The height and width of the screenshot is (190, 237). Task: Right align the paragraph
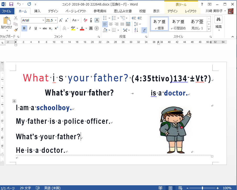click(117, 24)
